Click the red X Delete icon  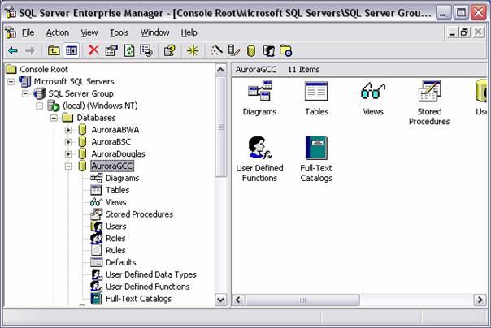(93, 50)
